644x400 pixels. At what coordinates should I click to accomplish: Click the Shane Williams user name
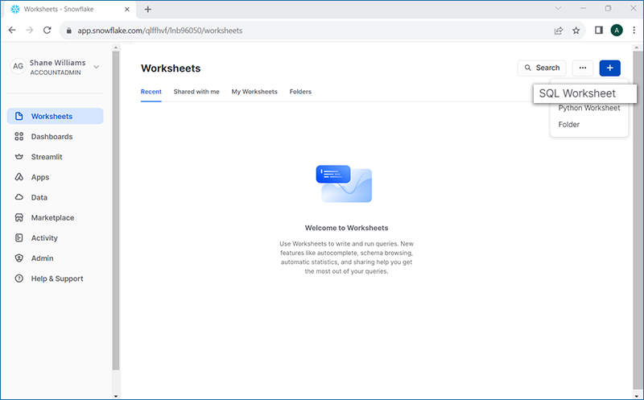[x=57, y=63]
